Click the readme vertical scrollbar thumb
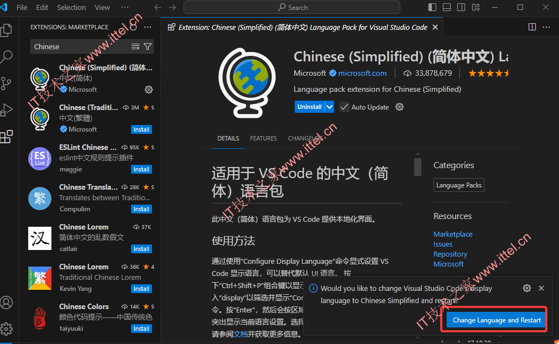The width and height of the screenshot is (559, 344). pos(417,167)
